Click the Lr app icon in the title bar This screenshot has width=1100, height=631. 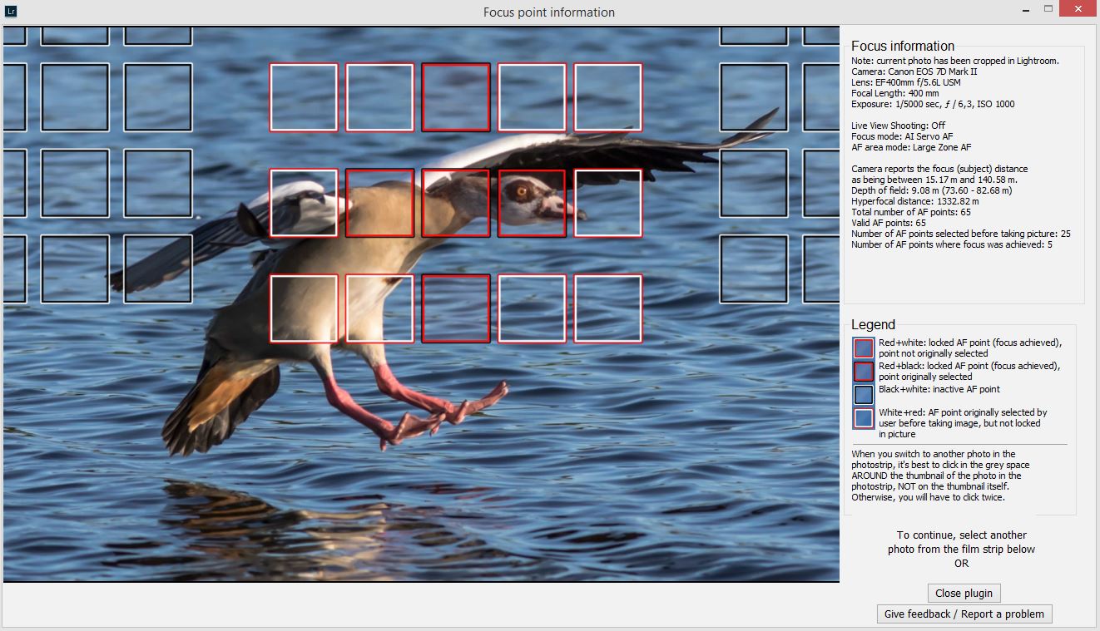point(11,12)
